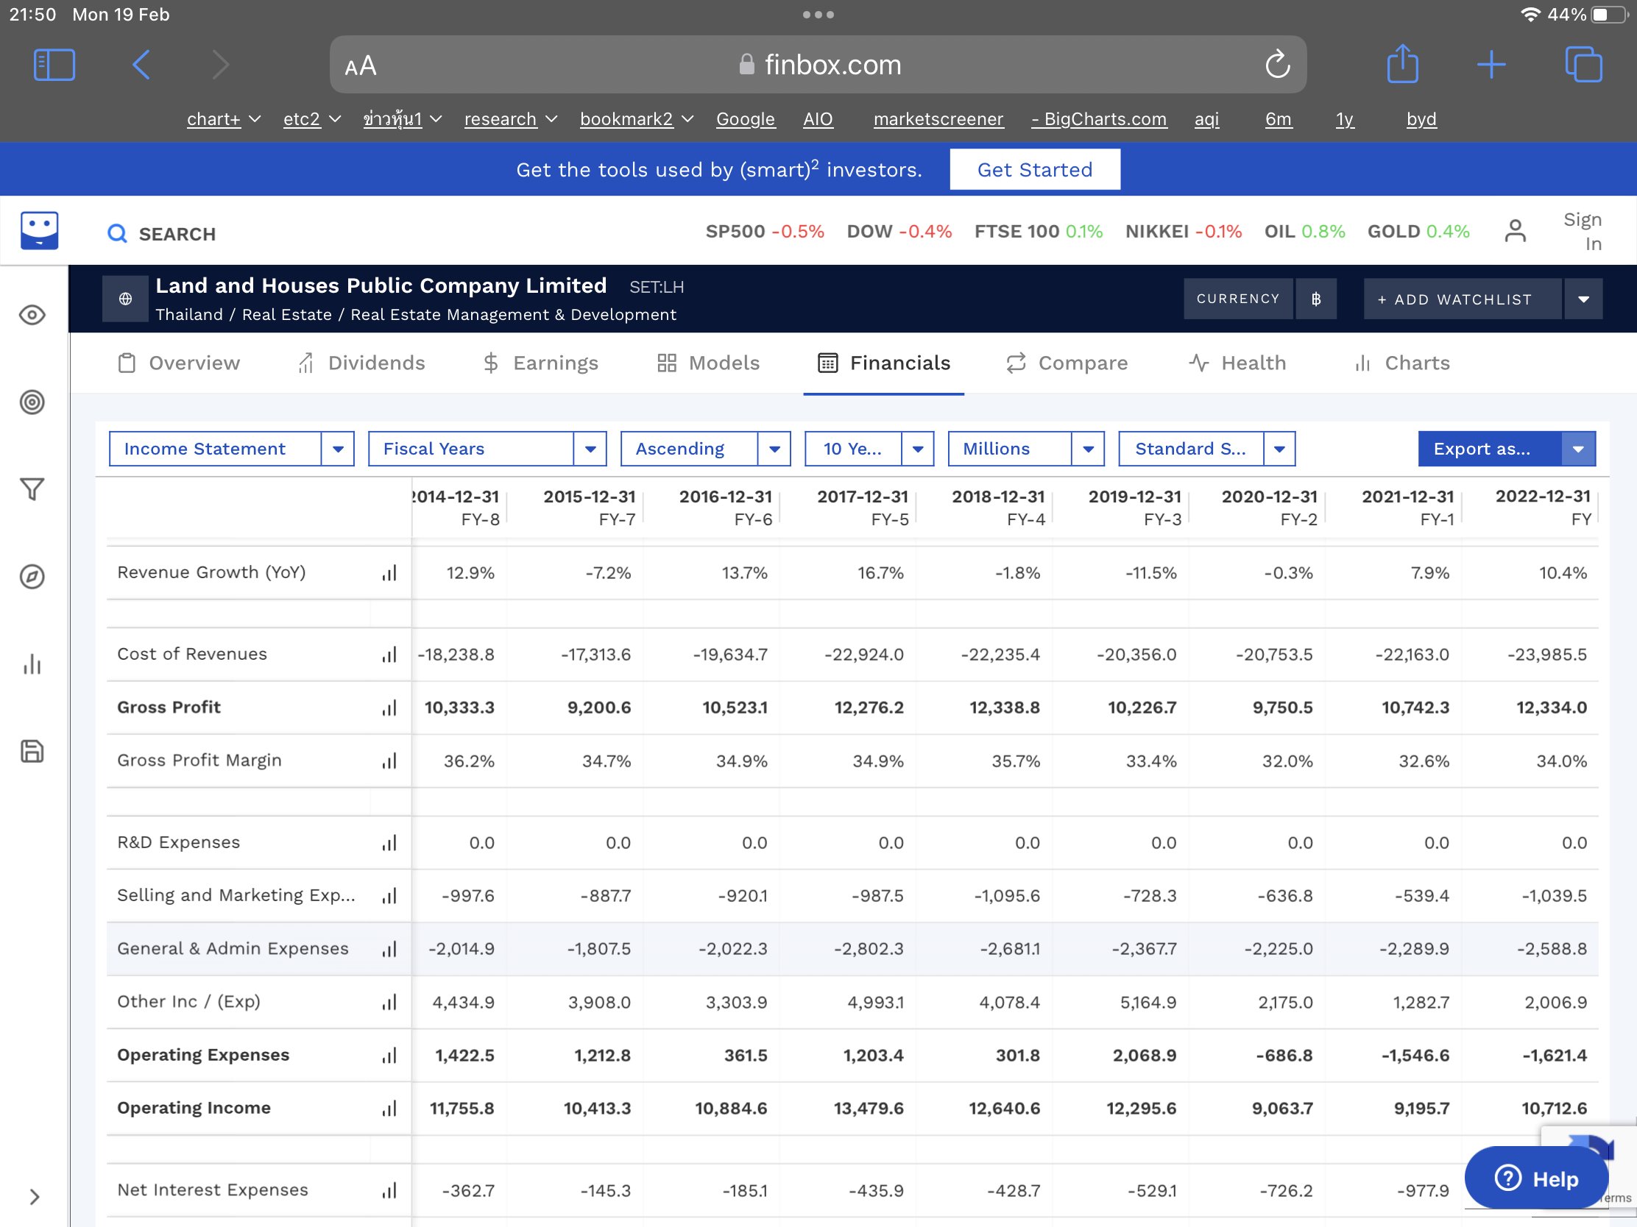Switch to Overview tab
The width and height of the screenshot is (1637, 1227).
point(179,363)
